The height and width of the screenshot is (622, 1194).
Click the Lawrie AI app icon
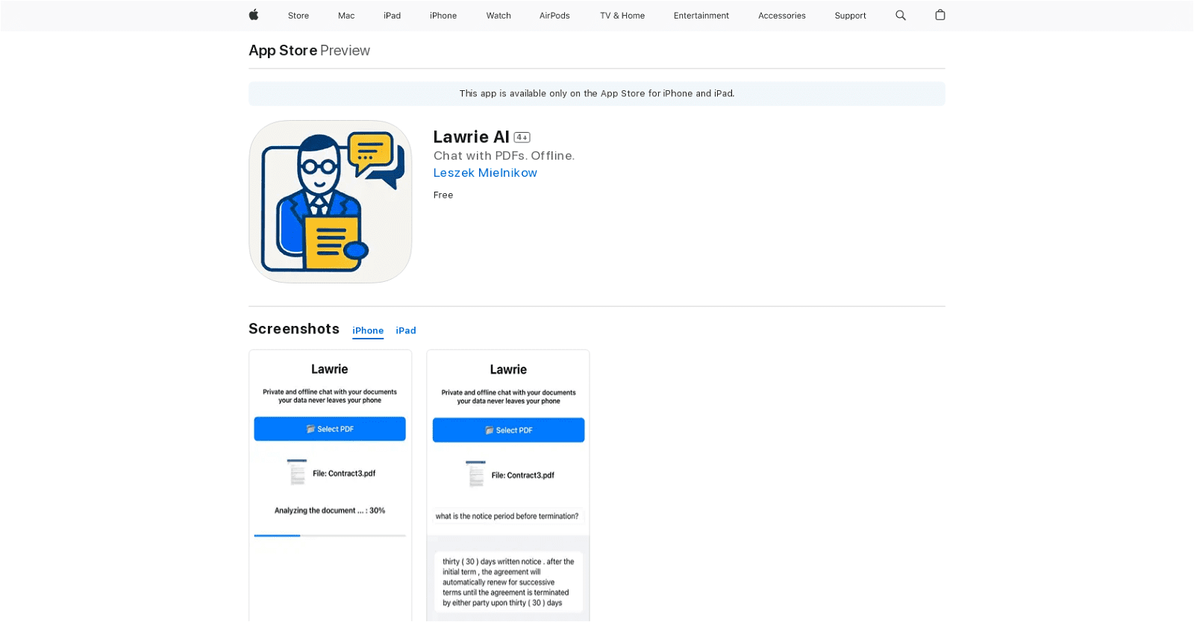[330, 201]
